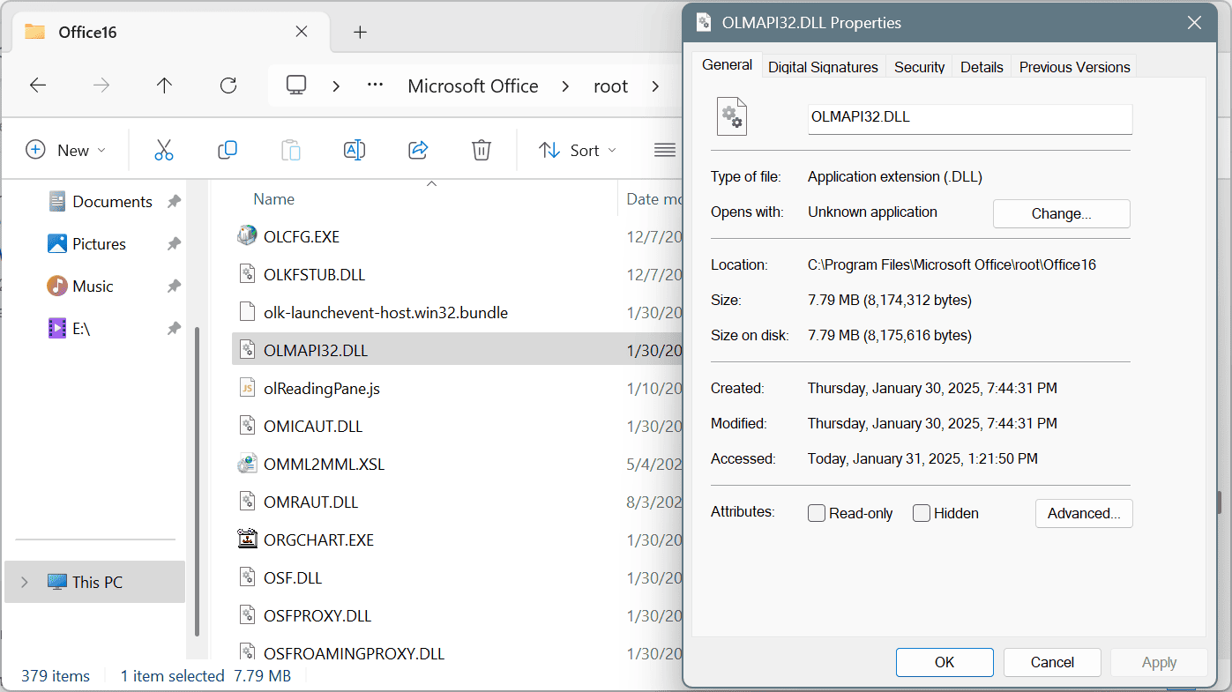The width and height of the screenshot is (1232, 692).
Task: Click the Back navigation arrow
Action: (37, 86)
